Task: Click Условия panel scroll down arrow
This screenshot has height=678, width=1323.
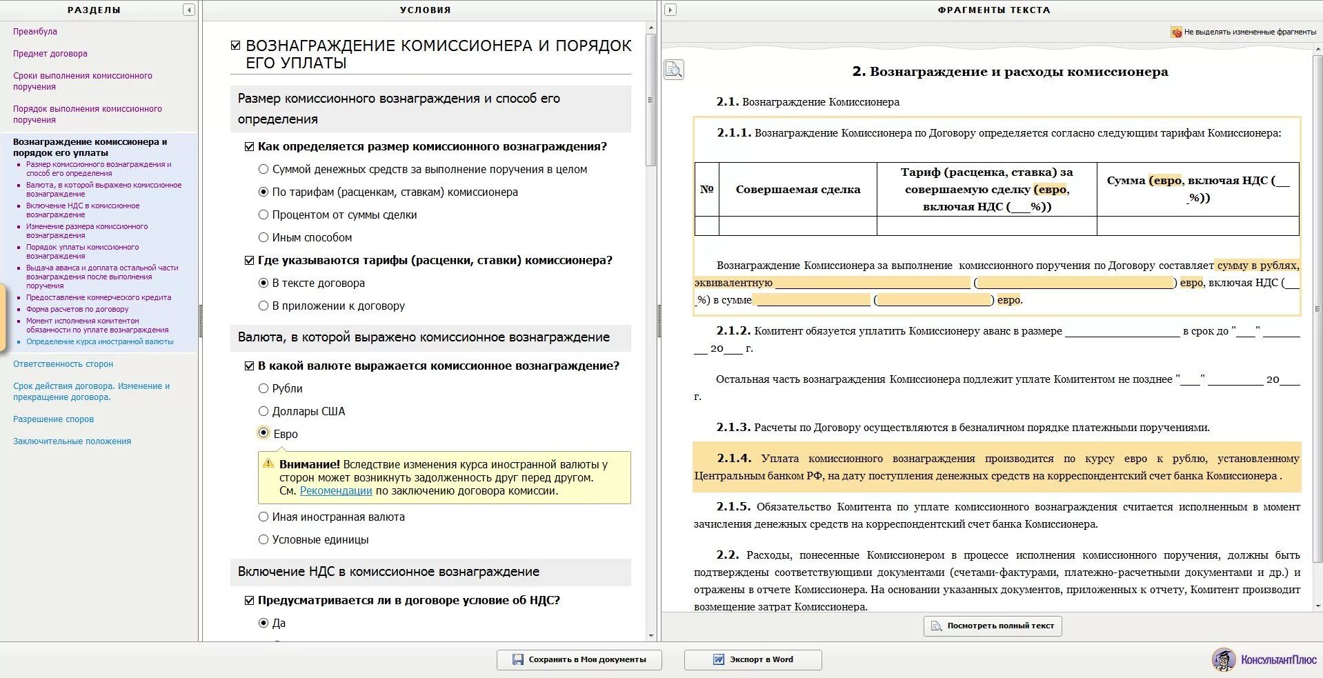Action: pos(651,636)
